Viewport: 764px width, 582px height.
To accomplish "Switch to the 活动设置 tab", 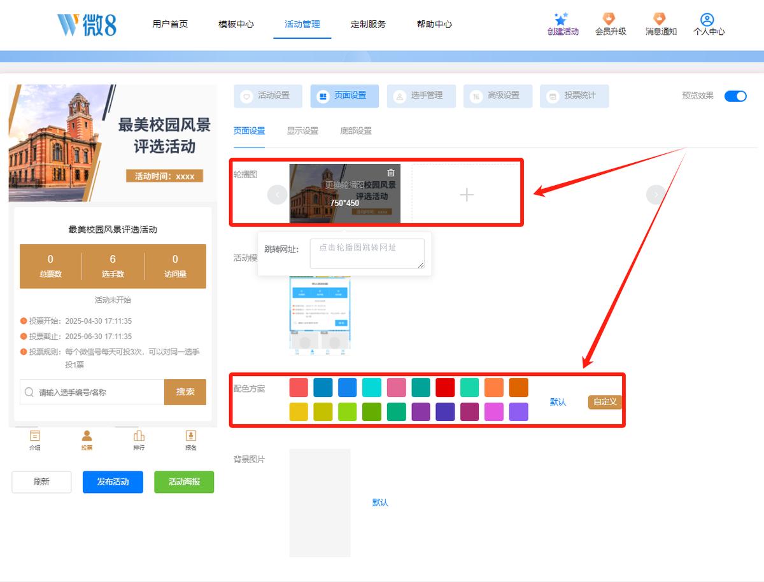I will (x=268, y=96).
